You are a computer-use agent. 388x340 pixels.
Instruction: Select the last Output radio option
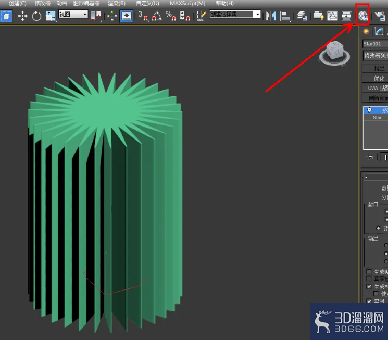[x=386, y=261]
